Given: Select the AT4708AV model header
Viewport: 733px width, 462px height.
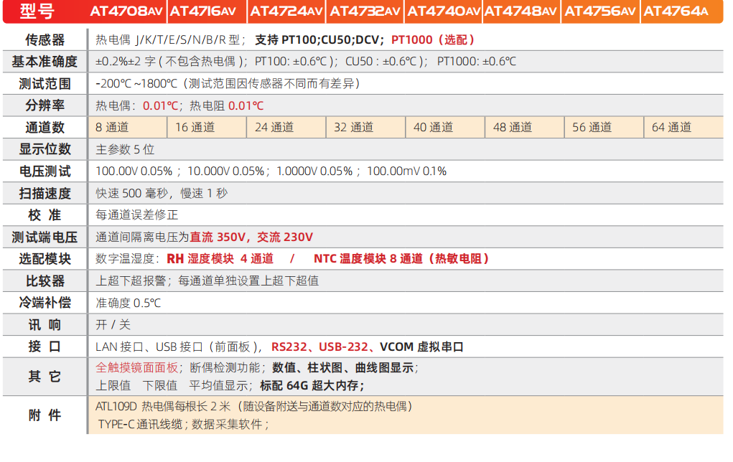Looking at the screenshot, I should pyautogui.click(x=126, y=11).
